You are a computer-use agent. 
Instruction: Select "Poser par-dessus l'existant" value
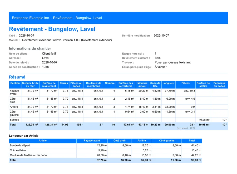pyautogui.click(x=172, y=62)
